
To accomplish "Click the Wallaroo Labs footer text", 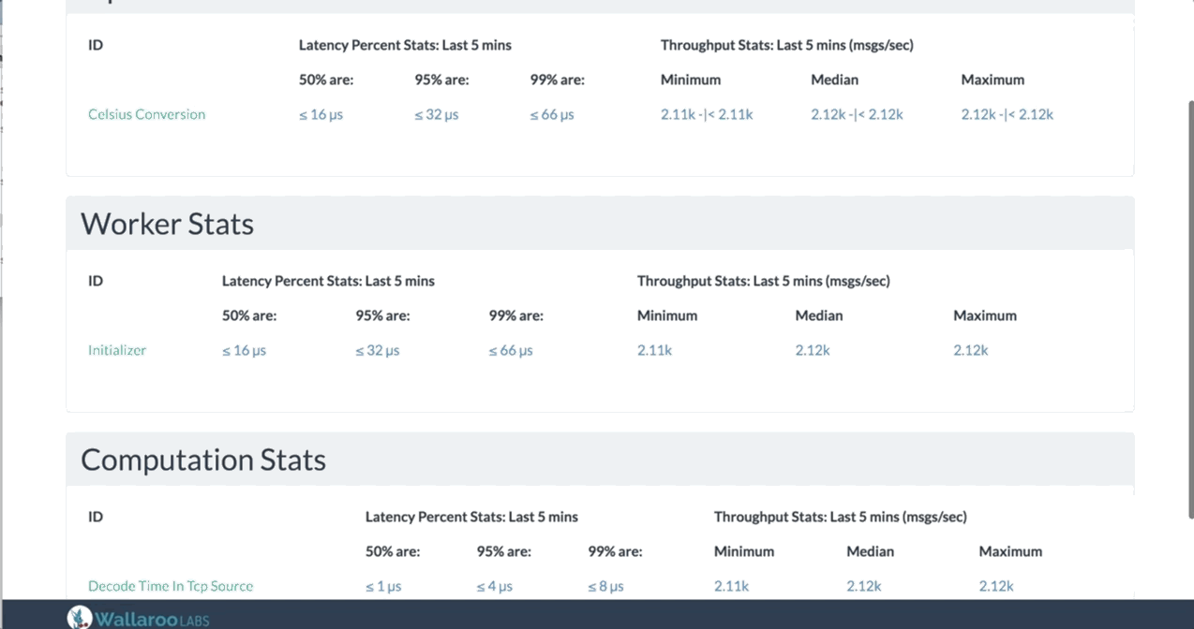I will pyautogui.click(x=152, y=618).
